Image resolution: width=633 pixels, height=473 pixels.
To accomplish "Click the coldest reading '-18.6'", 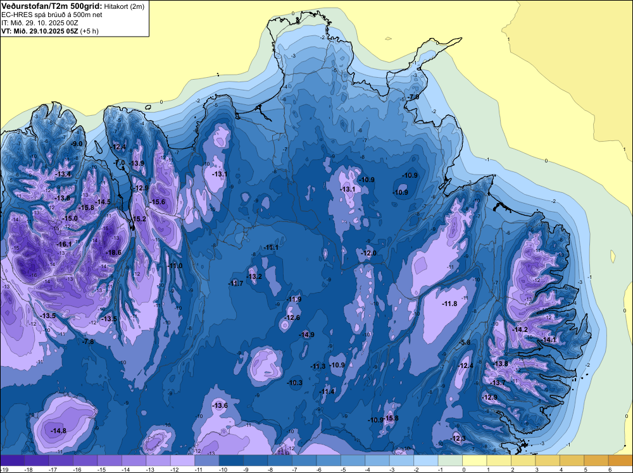I will 113,252.
